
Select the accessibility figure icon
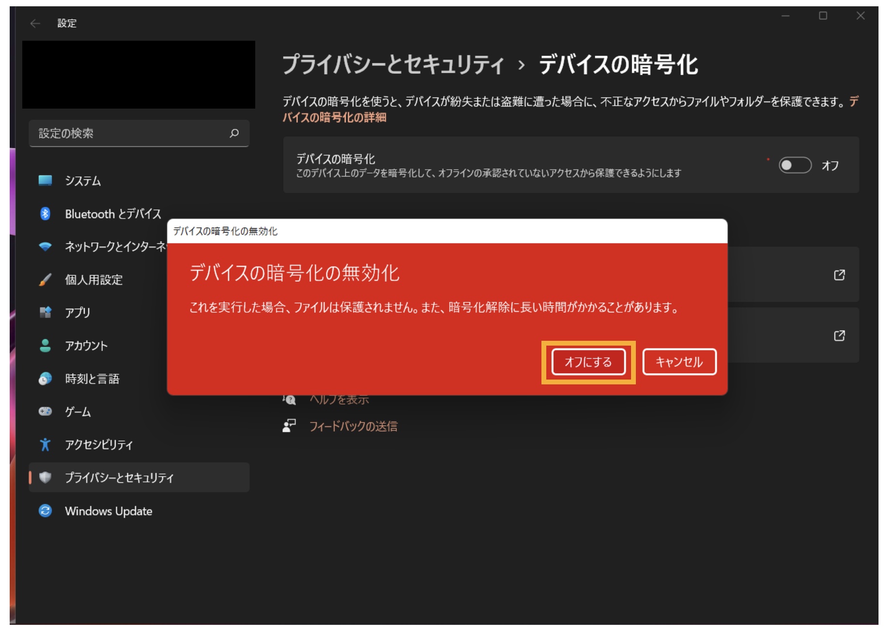[45, 444]
